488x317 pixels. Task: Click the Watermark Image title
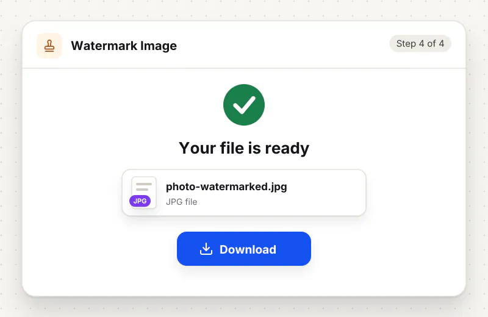pyautogui.click(x=124, y=46)
